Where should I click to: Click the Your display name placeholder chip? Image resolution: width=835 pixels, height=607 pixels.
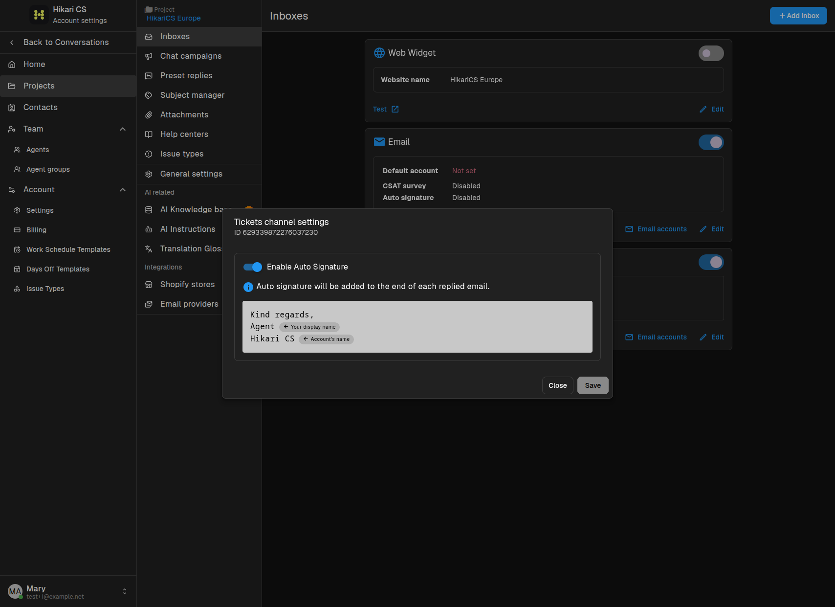309,327
